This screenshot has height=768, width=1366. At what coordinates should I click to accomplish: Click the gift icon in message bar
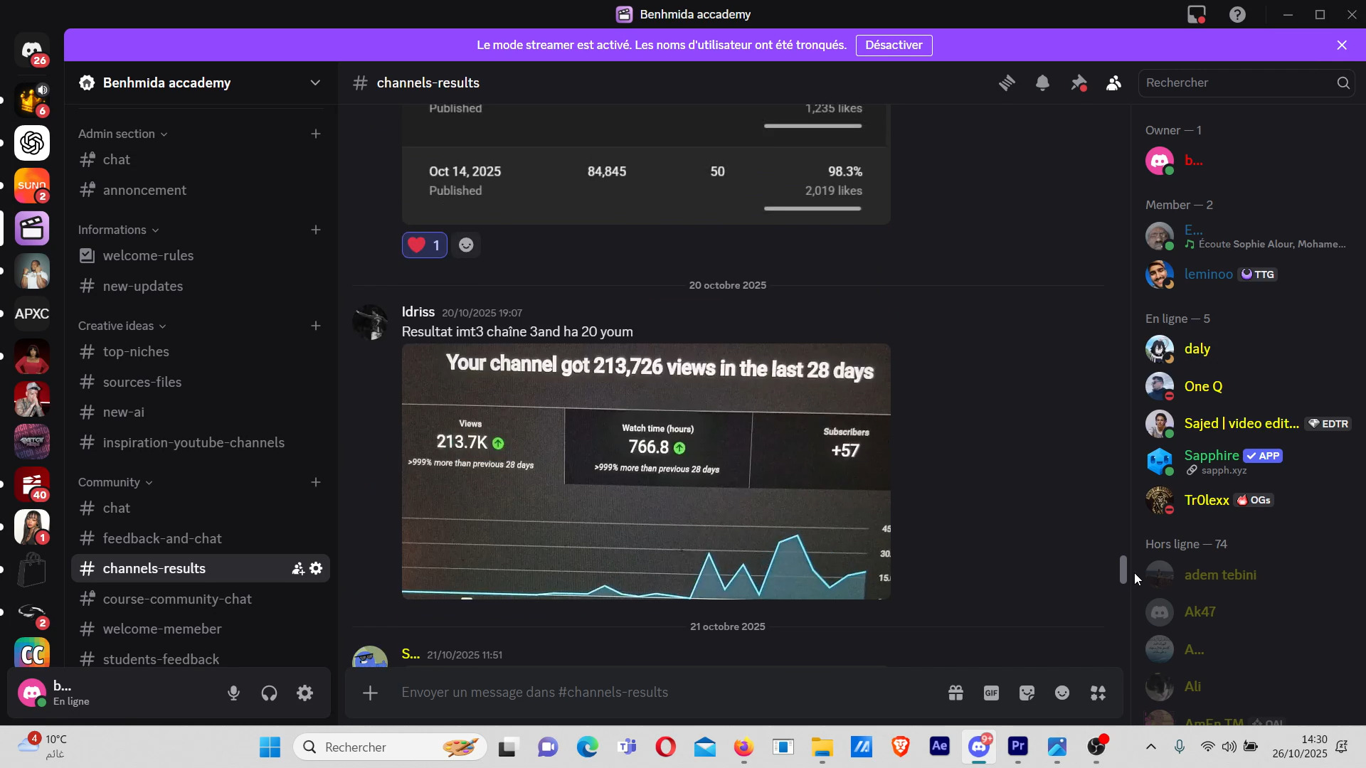coord(955,693)
